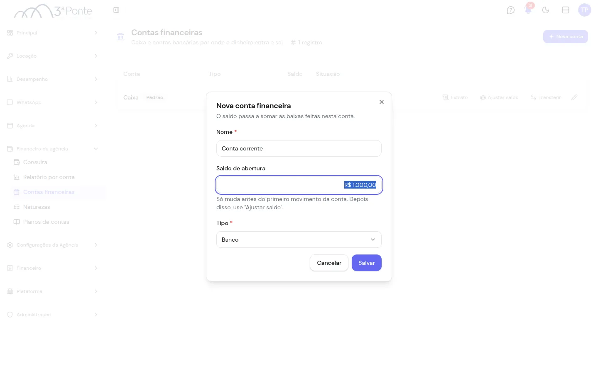
Task: Click Ajustar saldo for Caixa
Action: pyautogui.click(x=499, y=97)
